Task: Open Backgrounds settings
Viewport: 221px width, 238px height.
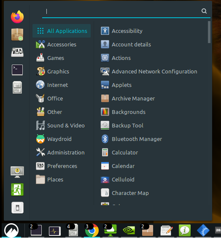Action: point(152,112)
